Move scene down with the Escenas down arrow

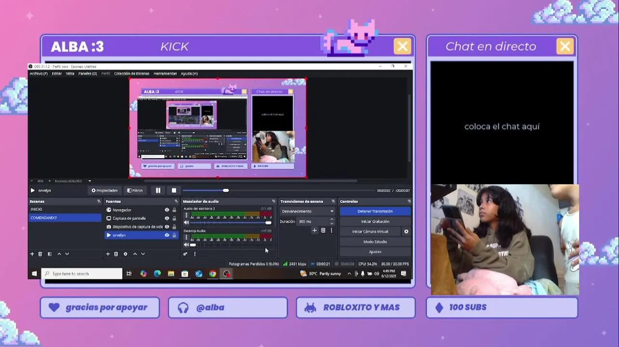pos(67,254)
